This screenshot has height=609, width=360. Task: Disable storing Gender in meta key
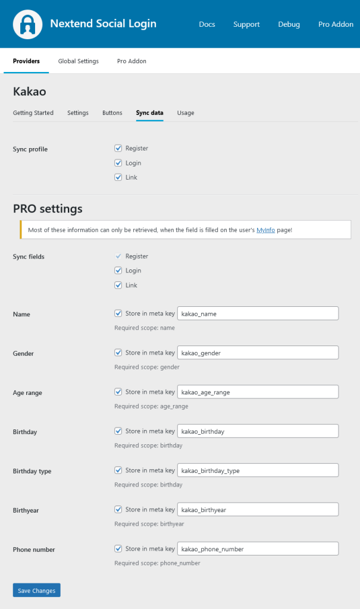click(118, 353)
